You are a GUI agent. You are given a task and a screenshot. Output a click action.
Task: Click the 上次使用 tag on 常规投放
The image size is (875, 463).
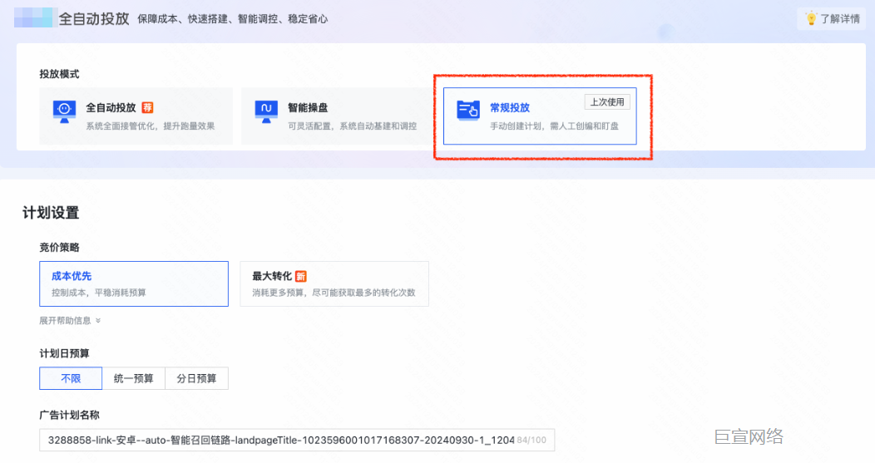pyautogui.click(x=607, y=102)
